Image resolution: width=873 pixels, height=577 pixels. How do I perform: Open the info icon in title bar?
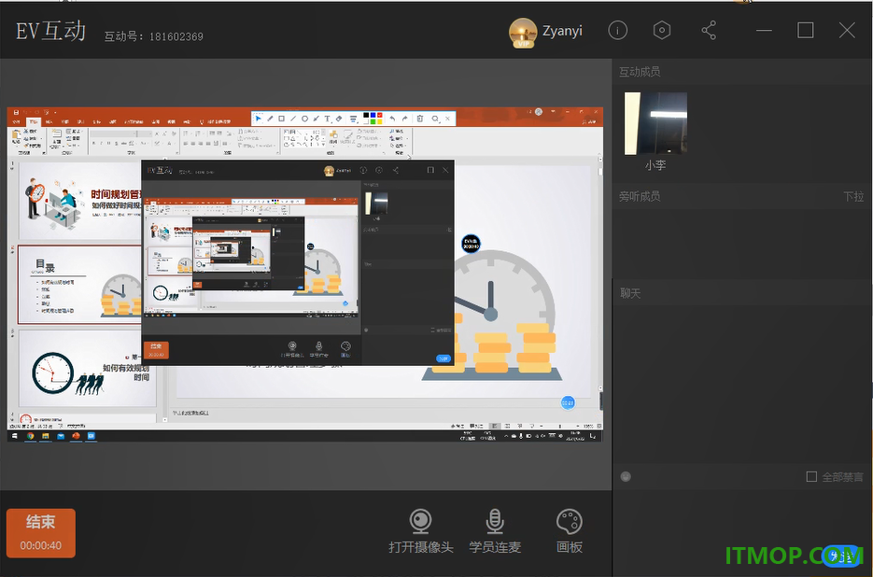point(617,30)
